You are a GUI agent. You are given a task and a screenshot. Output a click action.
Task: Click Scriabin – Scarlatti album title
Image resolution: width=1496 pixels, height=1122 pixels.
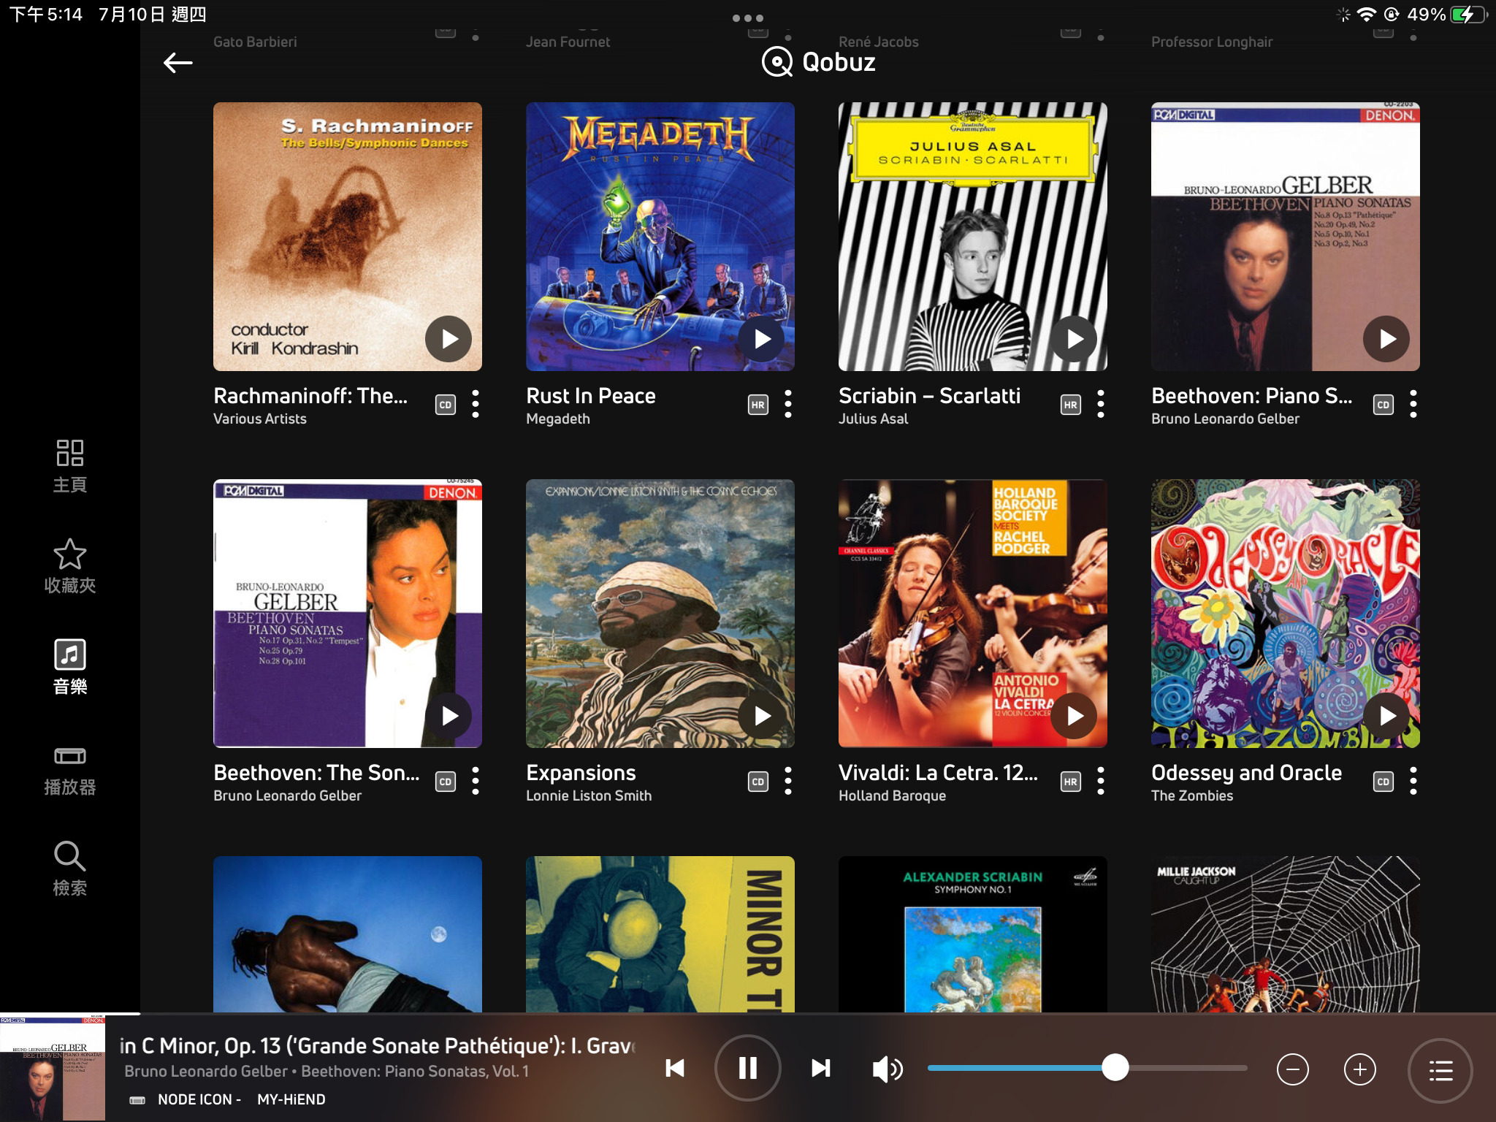[929, 396]
